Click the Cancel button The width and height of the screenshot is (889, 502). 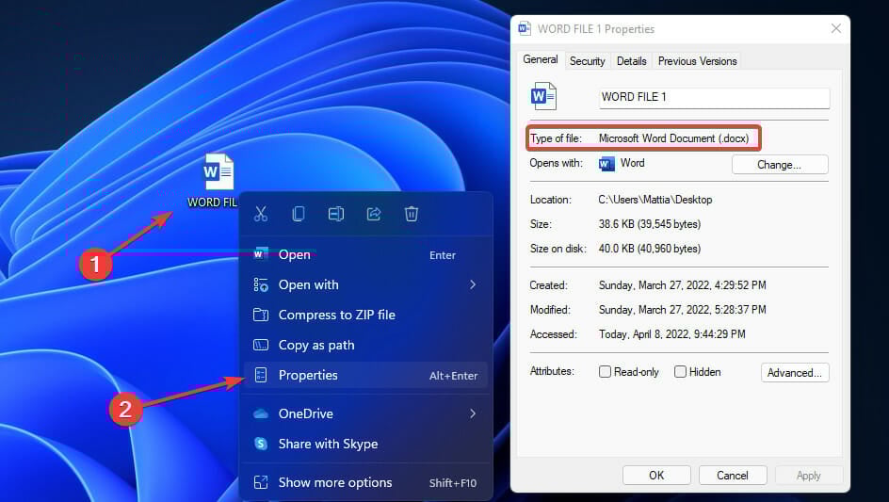coord(733,476)
